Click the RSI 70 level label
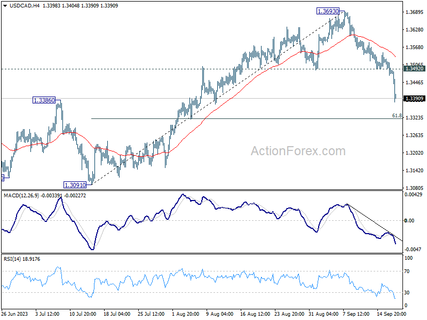427x320 pixels. 407,271
